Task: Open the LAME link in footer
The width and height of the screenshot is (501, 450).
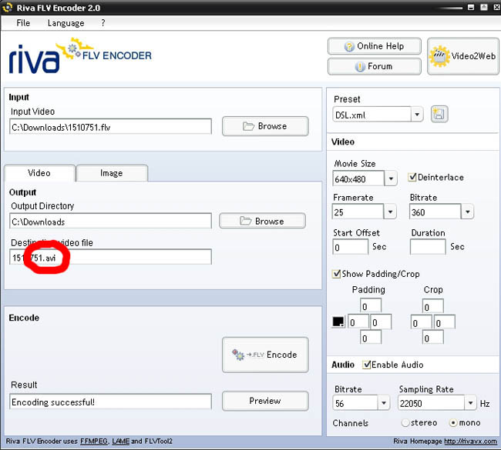Action: click(x=121, y=441)
